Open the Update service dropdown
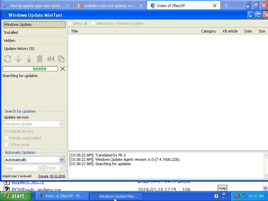Screen dimensions: 268x201 pos(35,124)
